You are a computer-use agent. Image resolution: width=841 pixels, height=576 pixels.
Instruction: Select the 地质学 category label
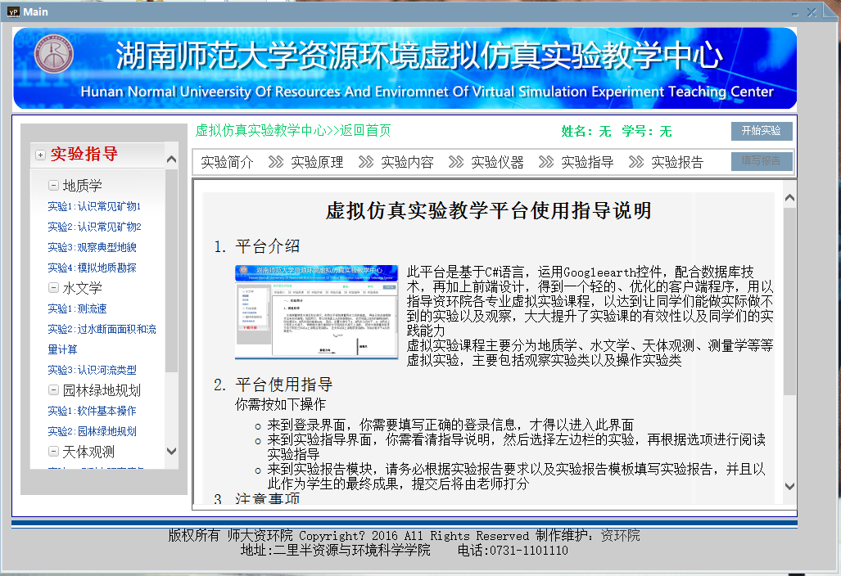point(82,186)
